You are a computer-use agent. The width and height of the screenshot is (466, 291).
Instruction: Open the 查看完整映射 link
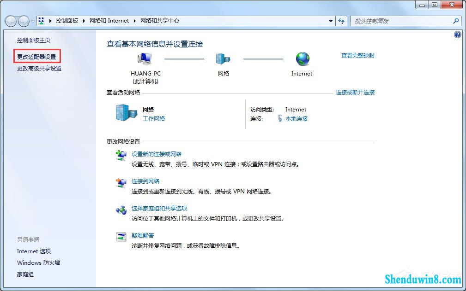click(x=358, y=56)
